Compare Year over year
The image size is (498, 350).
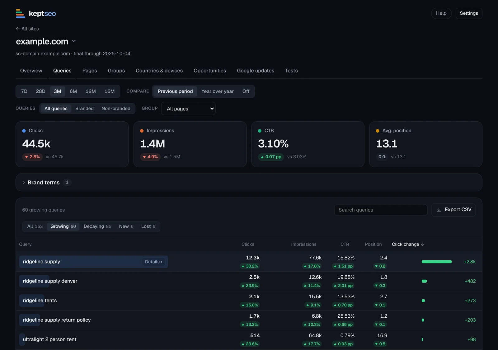click(x=217, y=91)
